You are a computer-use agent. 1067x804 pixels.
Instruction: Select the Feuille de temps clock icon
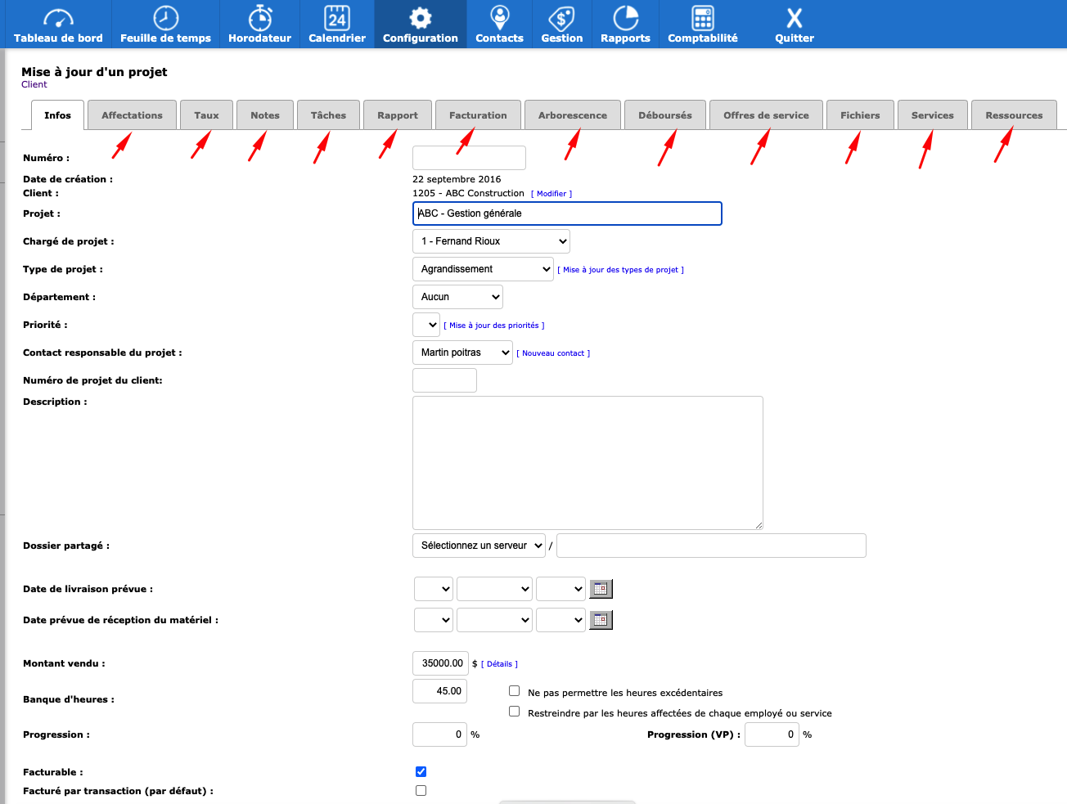point(165,16)
